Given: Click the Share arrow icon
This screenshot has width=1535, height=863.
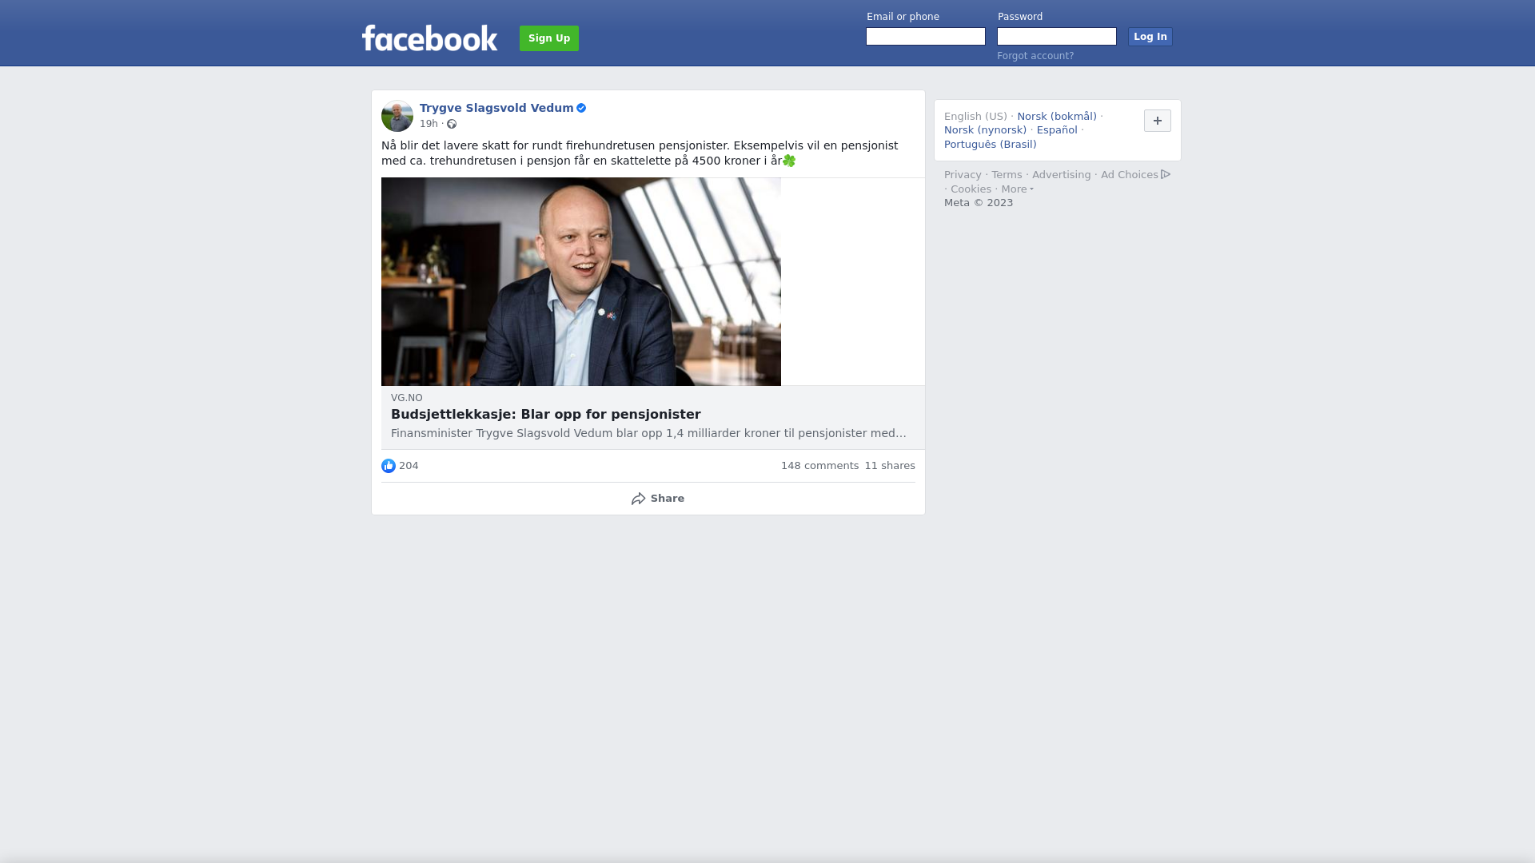Looking at the screenshot, I should click(638, 499).
